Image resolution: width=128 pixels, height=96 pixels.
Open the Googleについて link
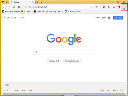tap(10, 18)
